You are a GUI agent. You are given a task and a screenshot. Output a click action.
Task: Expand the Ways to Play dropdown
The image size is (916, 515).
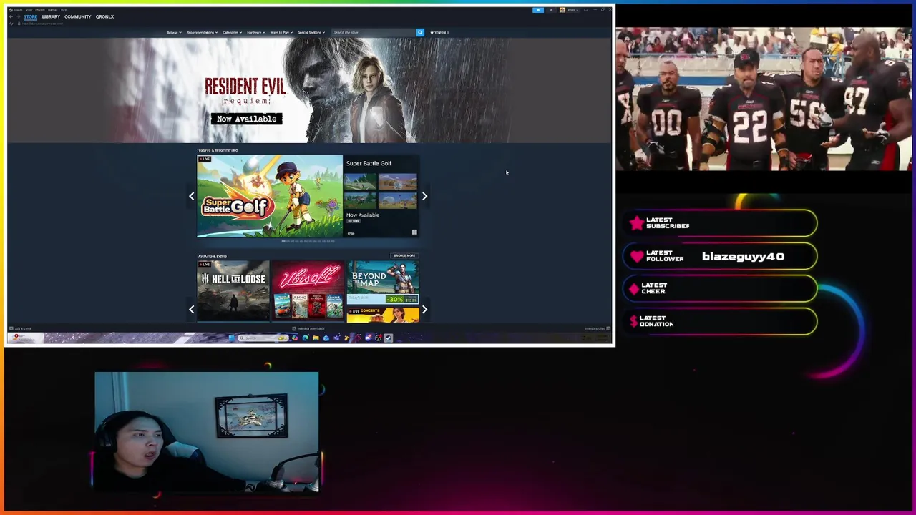(x=281, y=32)
